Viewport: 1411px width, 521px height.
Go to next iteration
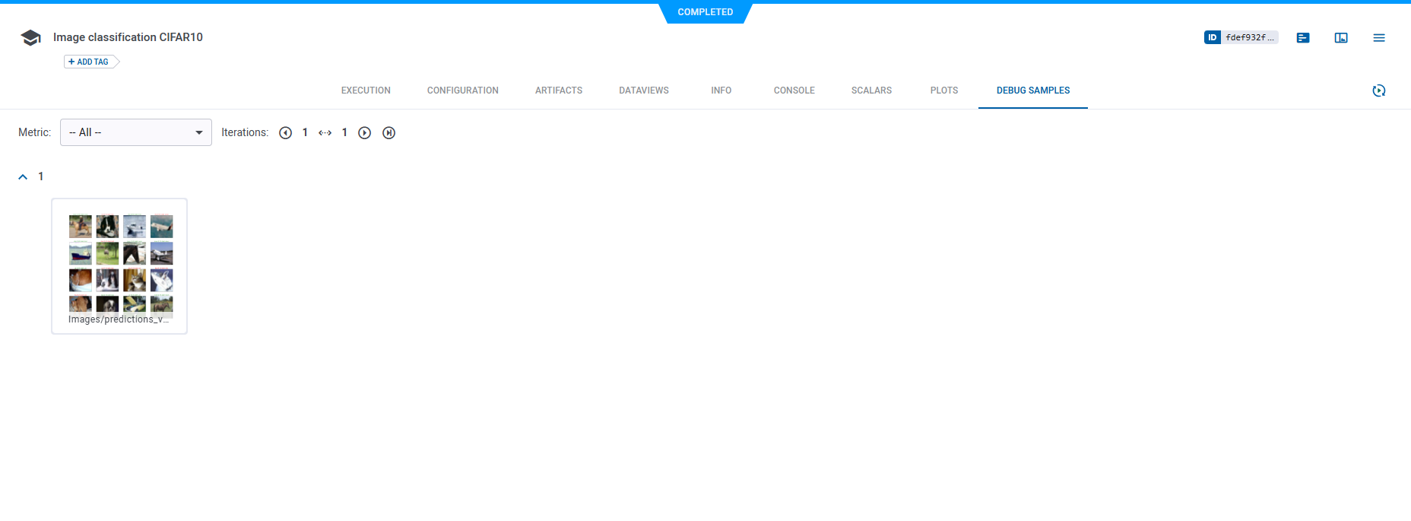365,133
